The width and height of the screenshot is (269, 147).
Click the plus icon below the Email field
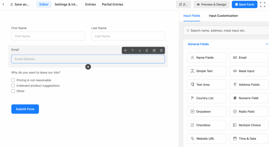pyautogui.click(x=88, y=67)
